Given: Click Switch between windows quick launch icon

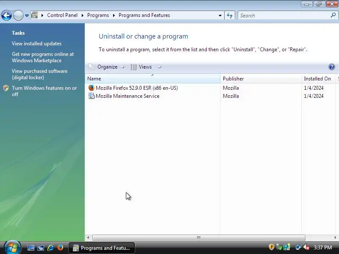Looking at the screenshot, I should [40, 248].
